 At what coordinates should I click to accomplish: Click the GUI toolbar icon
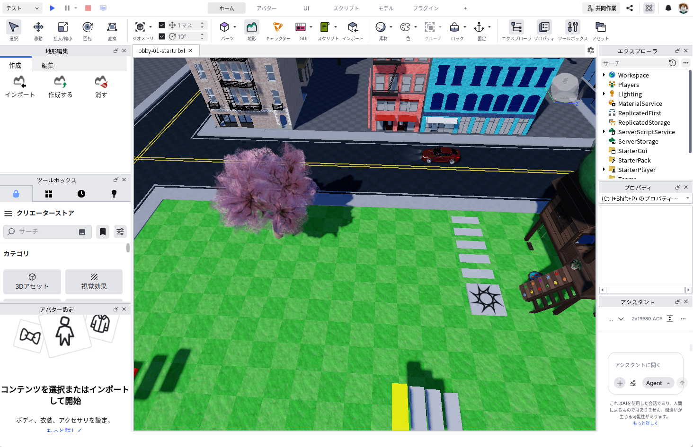coord(301,27)
